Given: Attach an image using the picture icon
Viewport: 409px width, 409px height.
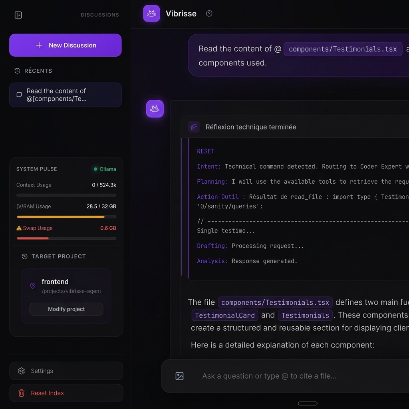Looking at the screenshot, I should click(x=179, y=376).
